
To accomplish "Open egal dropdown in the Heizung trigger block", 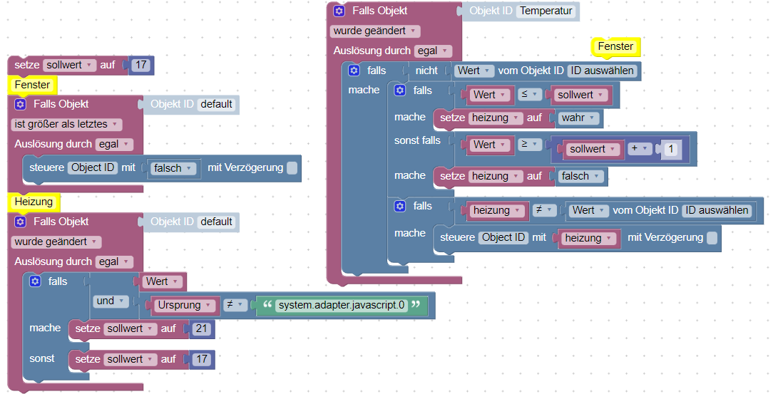I will tap(114, 261).
